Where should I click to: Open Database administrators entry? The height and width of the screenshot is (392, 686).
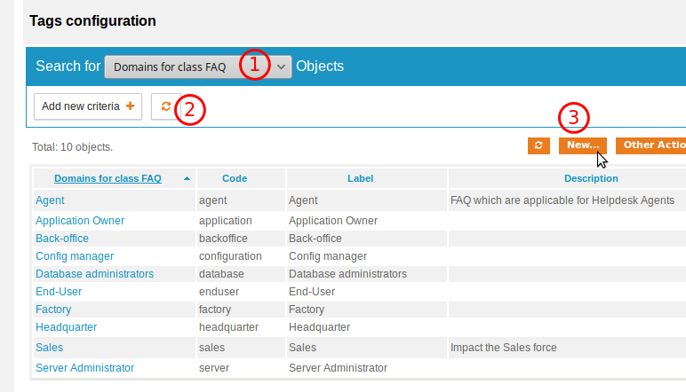(94, 274)
